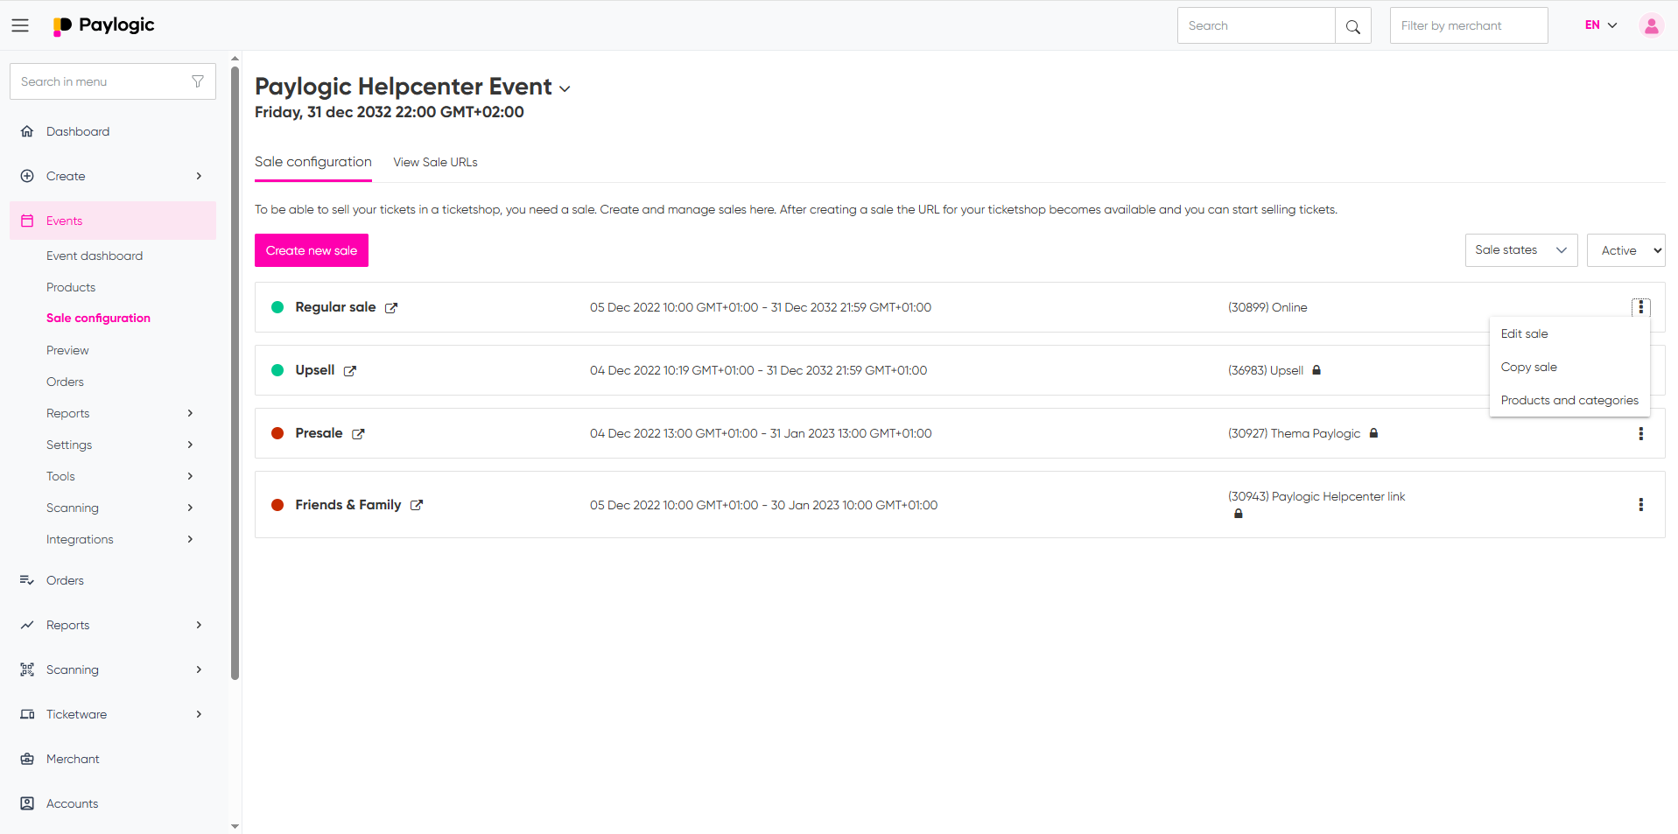
Task: Open the Presale sale name link
Action: pyautogui.click(x=319, y=433)
